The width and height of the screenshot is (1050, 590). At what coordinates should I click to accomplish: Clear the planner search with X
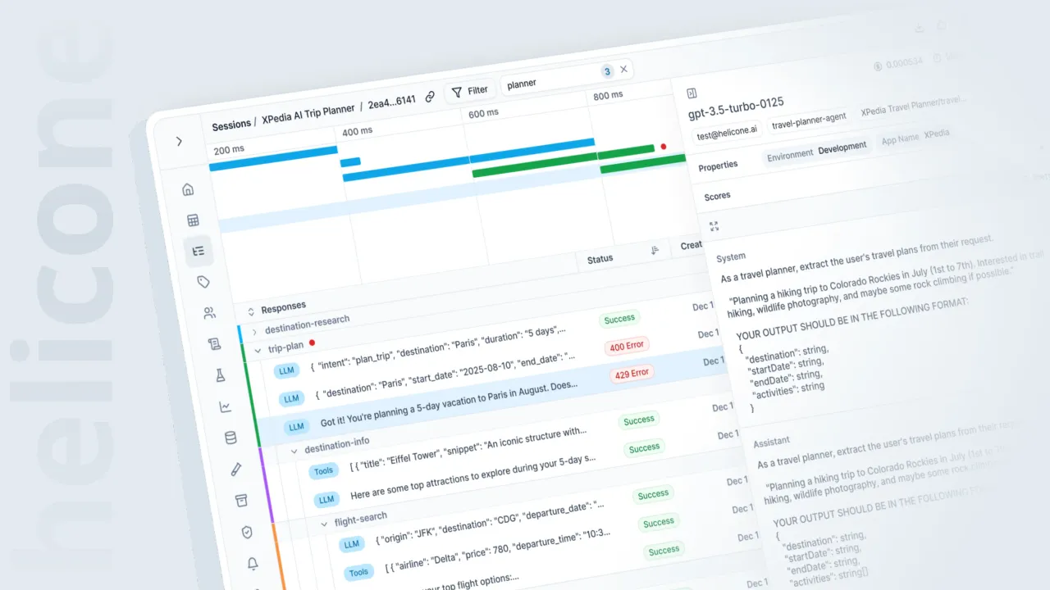click(x=623, y=70)
